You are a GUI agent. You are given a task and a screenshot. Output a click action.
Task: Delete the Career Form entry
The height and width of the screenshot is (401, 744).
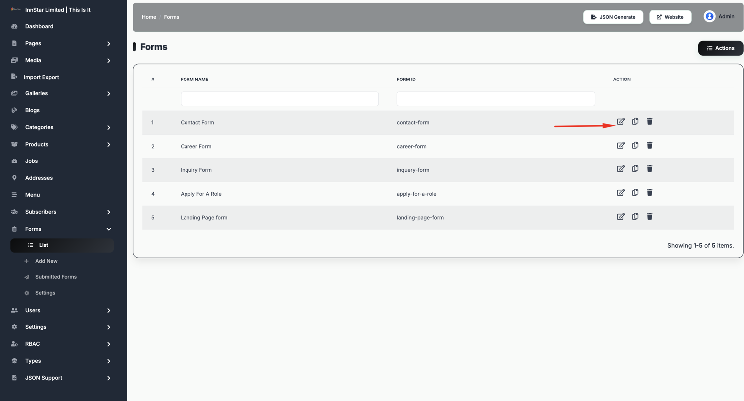coord(650,145)
